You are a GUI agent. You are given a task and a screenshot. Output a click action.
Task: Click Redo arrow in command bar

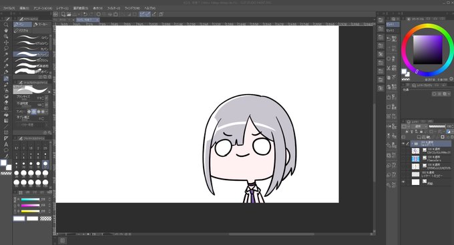[91, 14]
